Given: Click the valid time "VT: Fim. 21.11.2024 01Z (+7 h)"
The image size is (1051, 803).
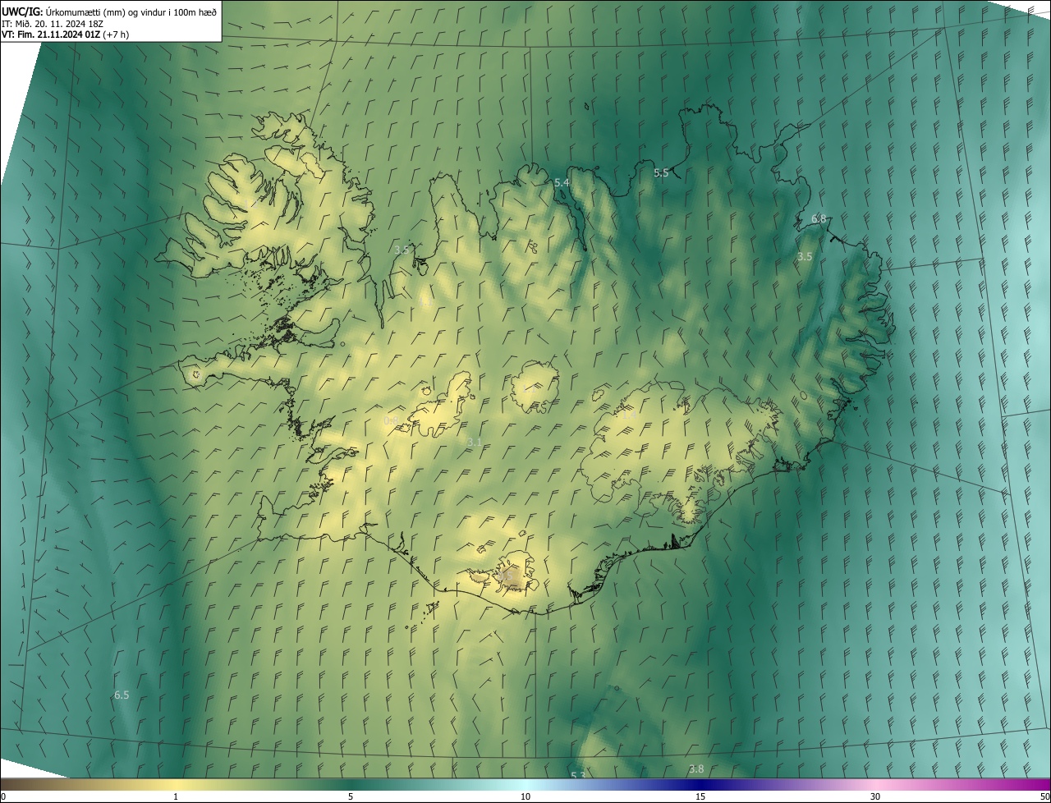Looking at the screenshot, I should pyautogui.click(x=65, y=34).
